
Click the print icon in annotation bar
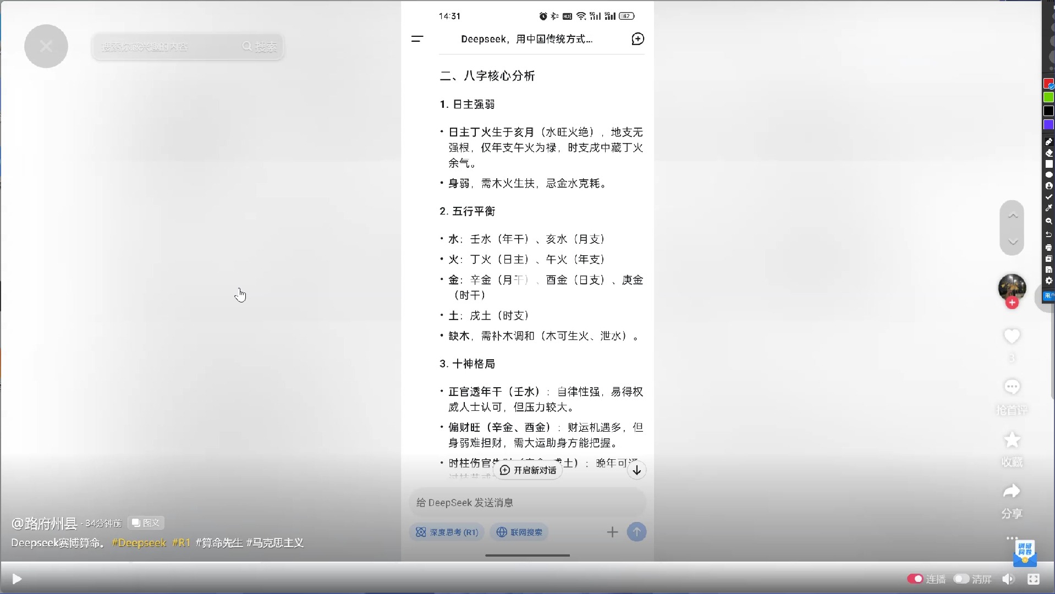pyautogui.click(x=1048, y=248)
